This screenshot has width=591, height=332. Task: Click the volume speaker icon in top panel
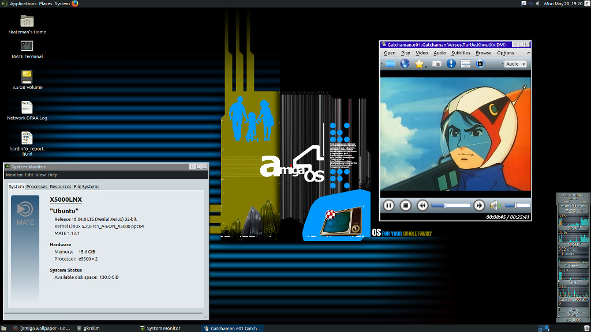538,4
